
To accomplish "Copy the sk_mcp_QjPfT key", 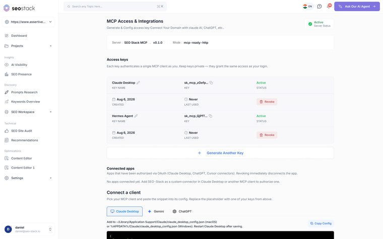I will [210, 116].
